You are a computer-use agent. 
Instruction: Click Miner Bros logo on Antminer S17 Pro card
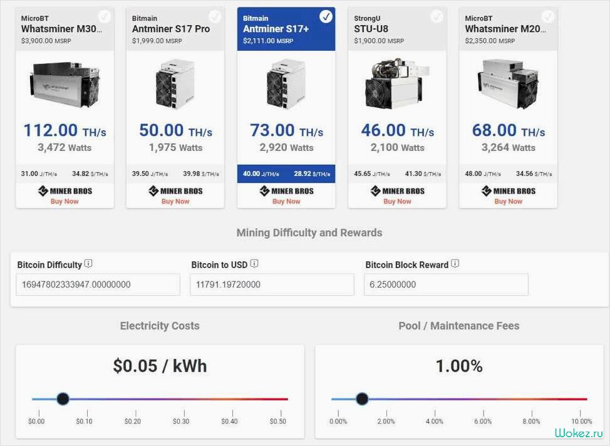point(175,190)
